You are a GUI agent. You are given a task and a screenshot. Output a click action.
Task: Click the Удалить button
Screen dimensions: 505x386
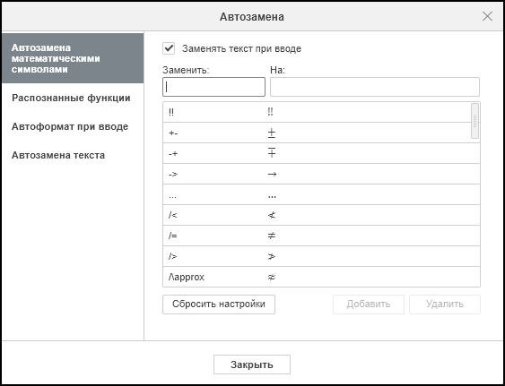(x=445, y=305)
